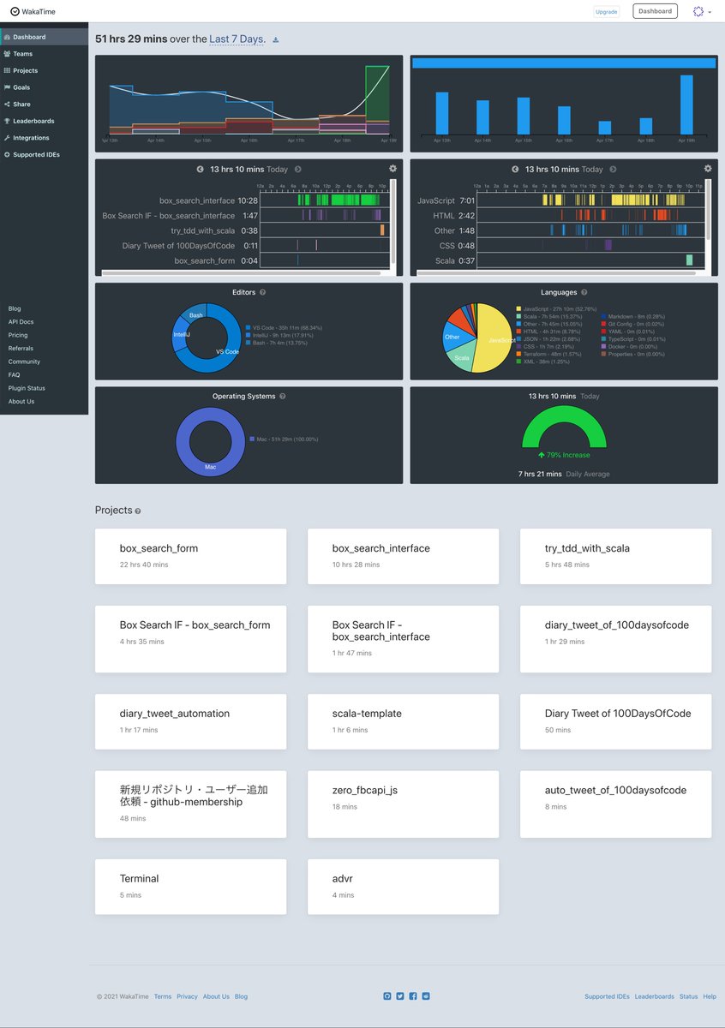Open languages timeline settings gear

708,169
